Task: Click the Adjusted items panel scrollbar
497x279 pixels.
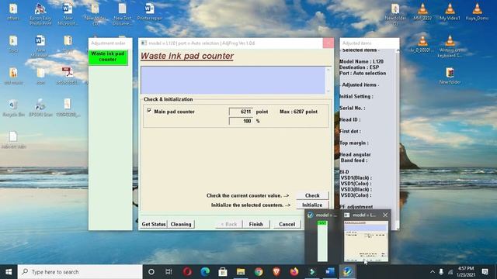Action: click(398, 139)
